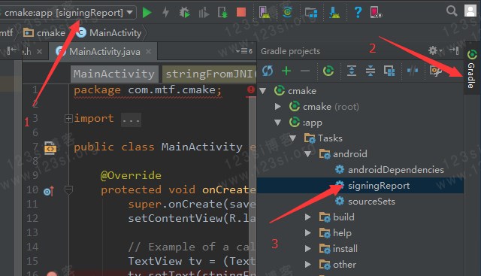Attach a Gradle project with plus icon

(x=286, y=71)
